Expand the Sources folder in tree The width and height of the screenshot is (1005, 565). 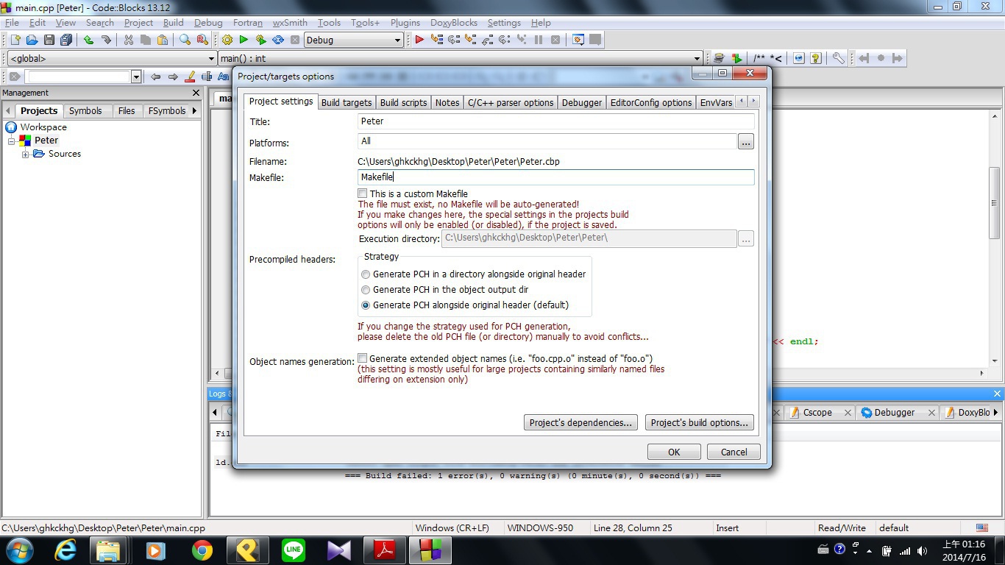pyautogui.click(x=26, y=154)
